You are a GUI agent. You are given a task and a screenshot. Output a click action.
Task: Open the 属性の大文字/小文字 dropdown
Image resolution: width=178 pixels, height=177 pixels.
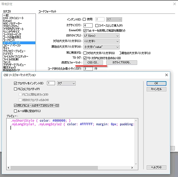(x=101, y=47)
